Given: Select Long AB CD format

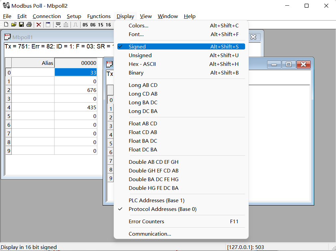Looking at the screenshot, I should coord(181,85).
